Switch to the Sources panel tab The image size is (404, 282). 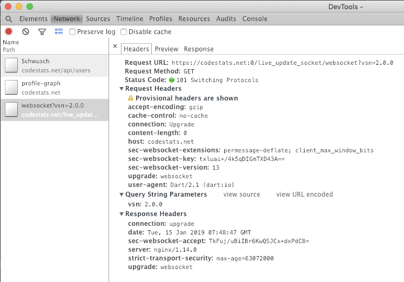98,19
